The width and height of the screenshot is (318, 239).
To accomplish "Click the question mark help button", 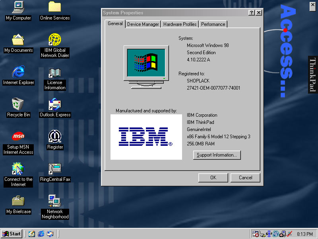I will (252, 13).
